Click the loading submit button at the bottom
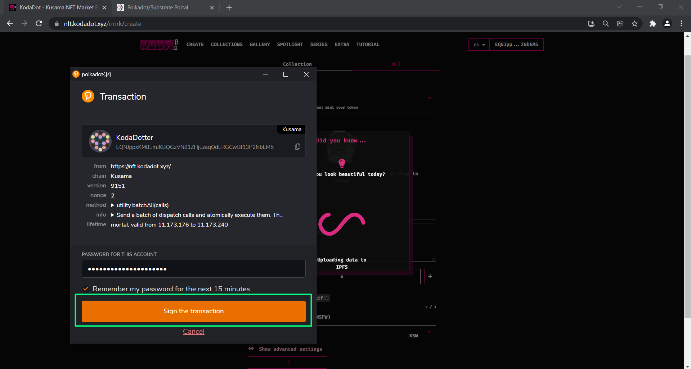The image size is (691, 369). tap(287, 363)
